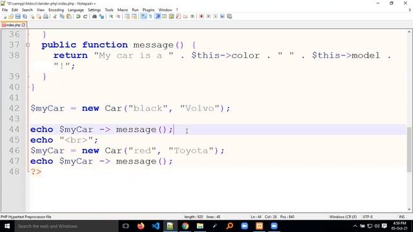
Task: Open the Edit menu
Action: pos(15,10)
